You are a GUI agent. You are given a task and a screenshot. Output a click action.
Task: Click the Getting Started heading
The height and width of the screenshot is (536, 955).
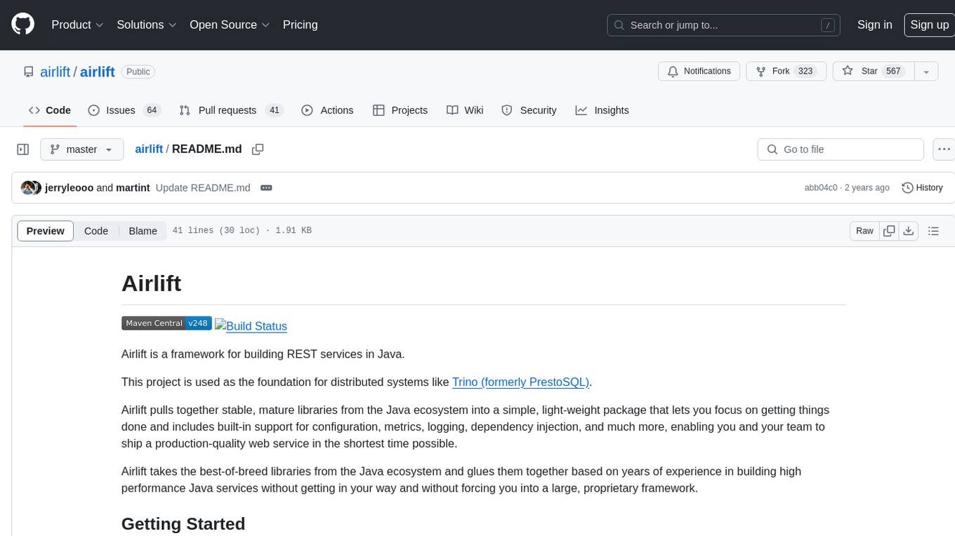(183, 524)
